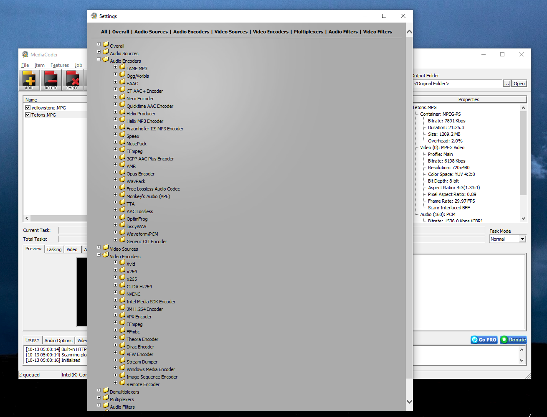
Task: Click the Speex folder icon
Action: (122, 135)
